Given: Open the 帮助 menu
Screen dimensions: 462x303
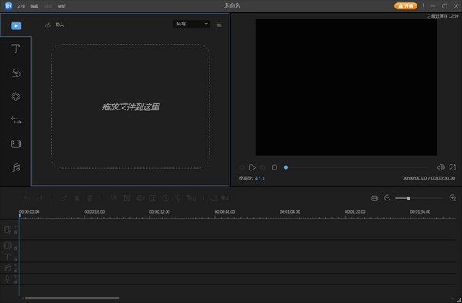Looking at the screenshot, I should [x=62, y=6].
